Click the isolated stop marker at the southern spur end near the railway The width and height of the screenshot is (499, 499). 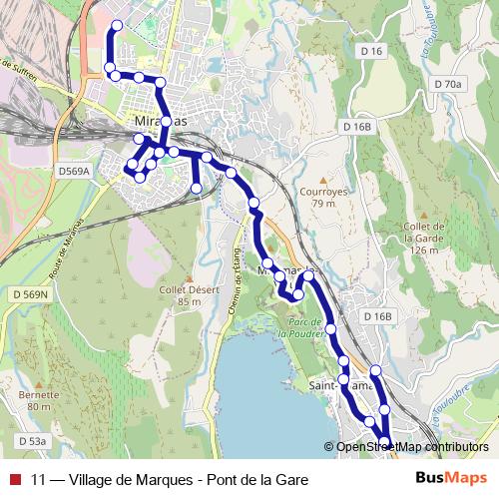(197, 189)
